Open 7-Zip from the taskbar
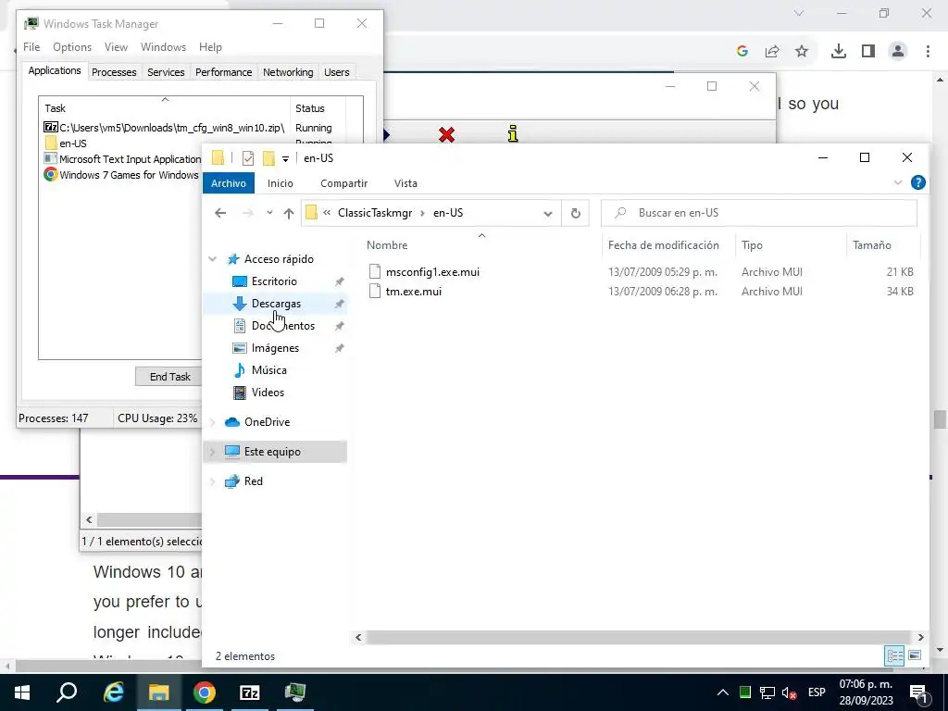The height and width of the screenshot is (711, 948). pyautogui.click(x=250, y=692)
